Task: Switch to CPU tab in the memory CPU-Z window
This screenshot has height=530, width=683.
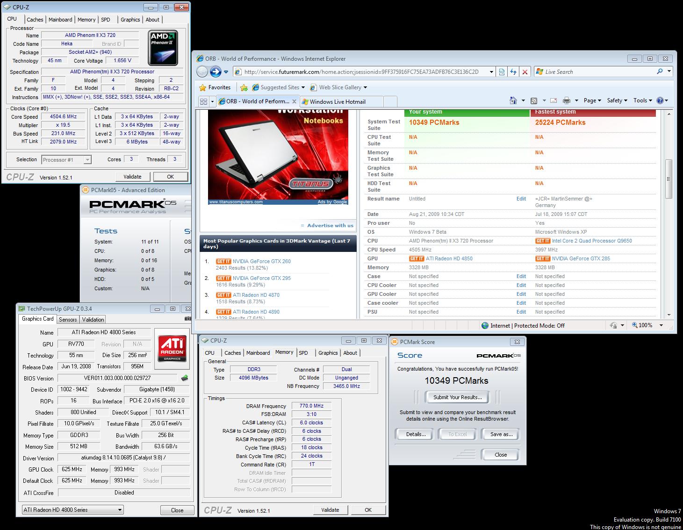Action: tap(210, 353)
